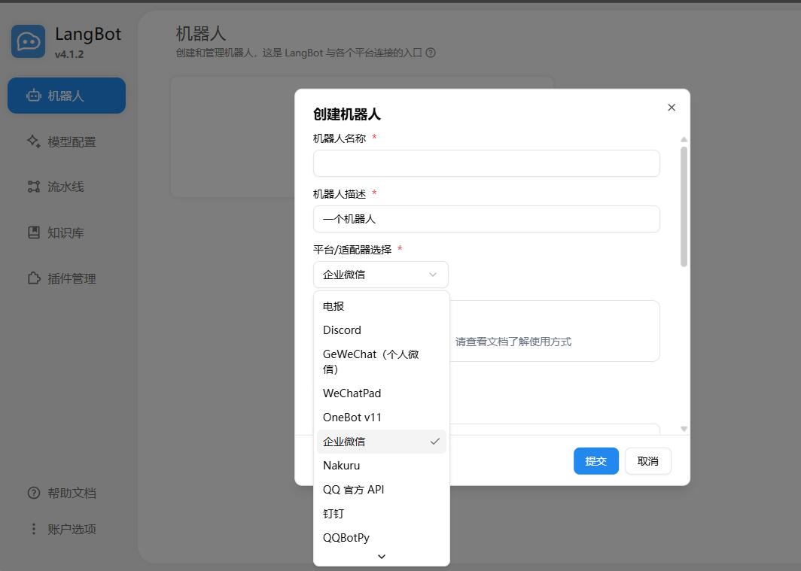Viewport: 801px width, 571px height.
Task: Click the puzzle icon beside 插件管理
Action: (34, 278)
